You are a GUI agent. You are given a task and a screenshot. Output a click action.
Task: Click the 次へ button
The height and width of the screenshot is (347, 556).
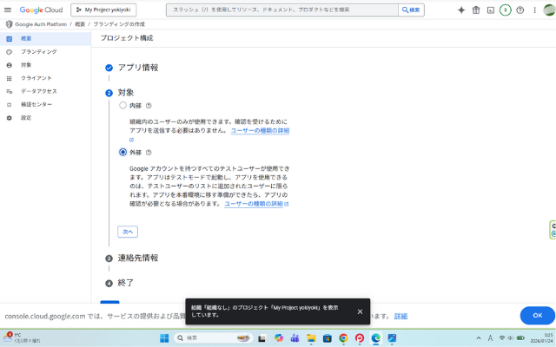point(128,232)
